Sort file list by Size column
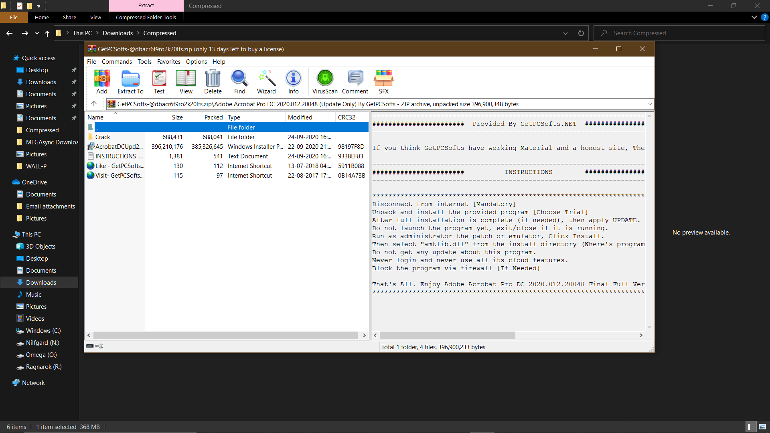 point(165,117)
